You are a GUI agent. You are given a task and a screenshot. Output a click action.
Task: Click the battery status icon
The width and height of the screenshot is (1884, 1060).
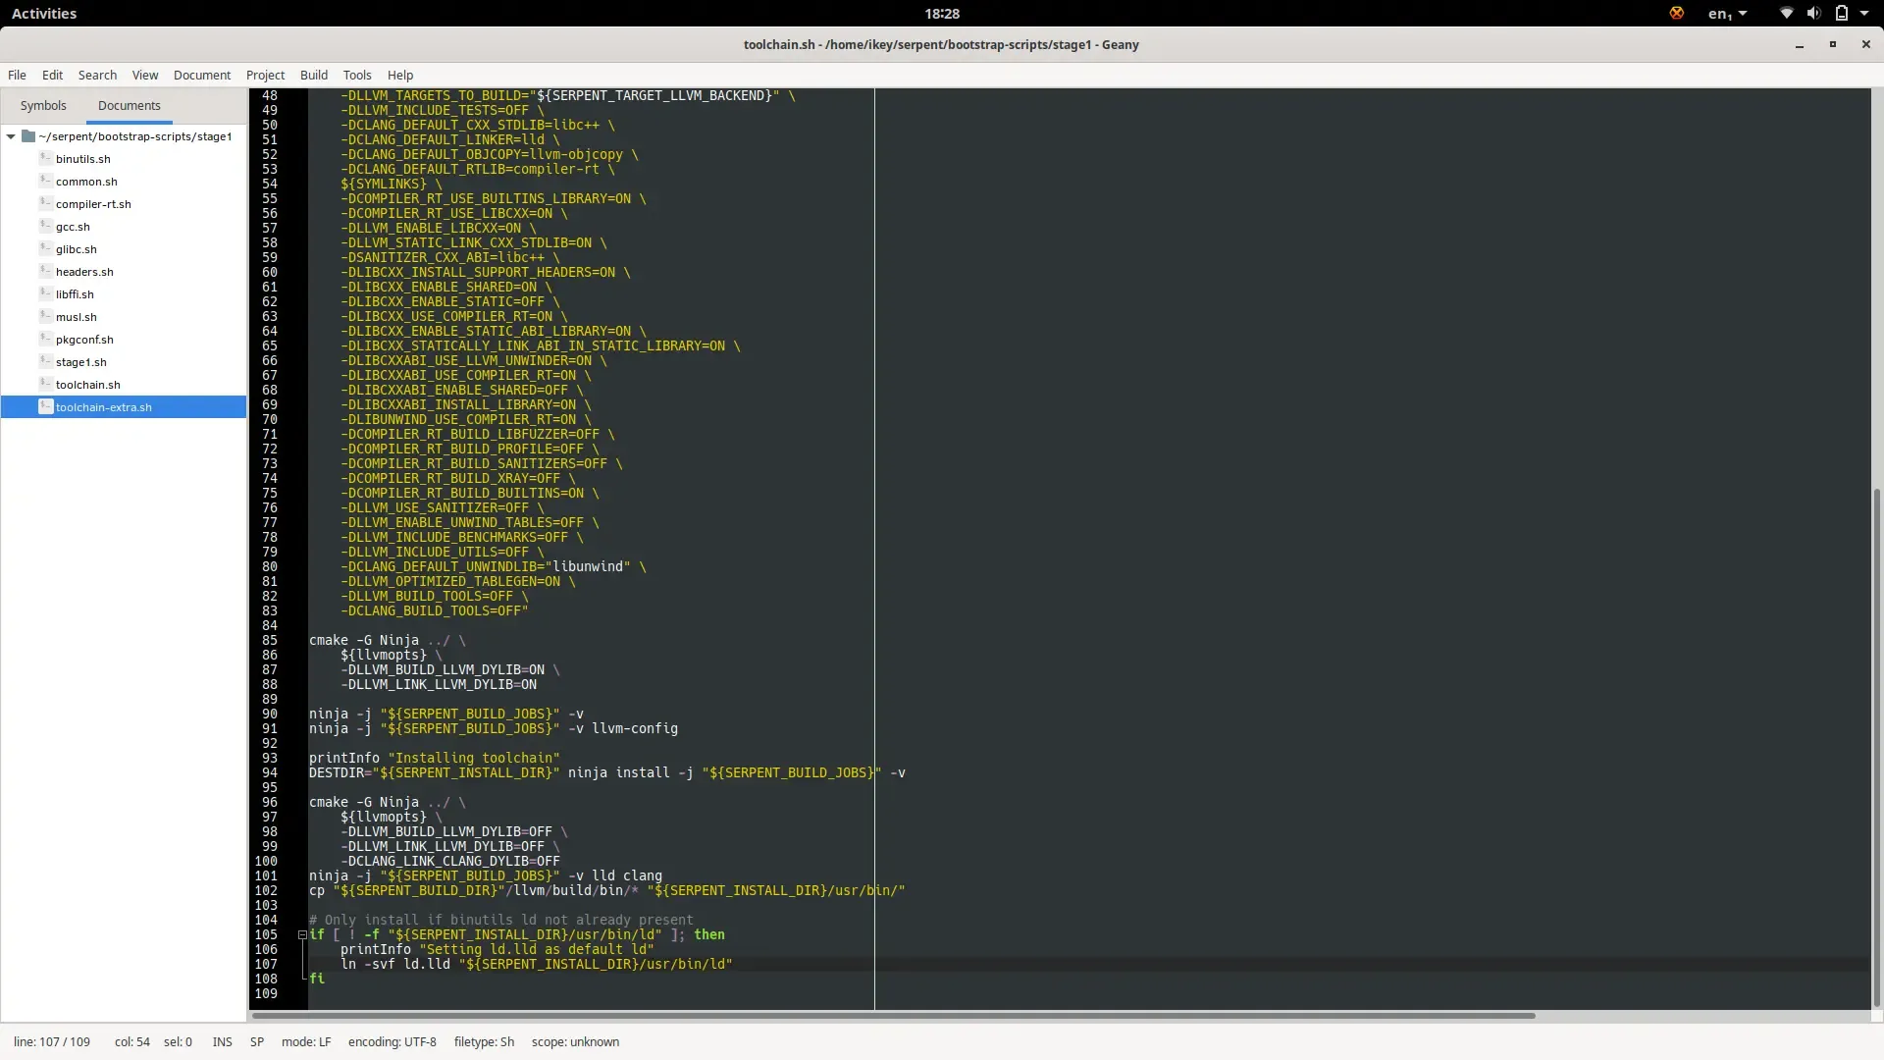tap(1841, 13)
